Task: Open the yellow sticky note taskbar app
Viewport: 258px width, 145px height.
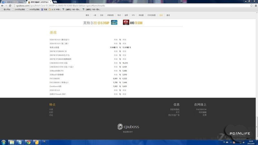Action: coord(37,142)
